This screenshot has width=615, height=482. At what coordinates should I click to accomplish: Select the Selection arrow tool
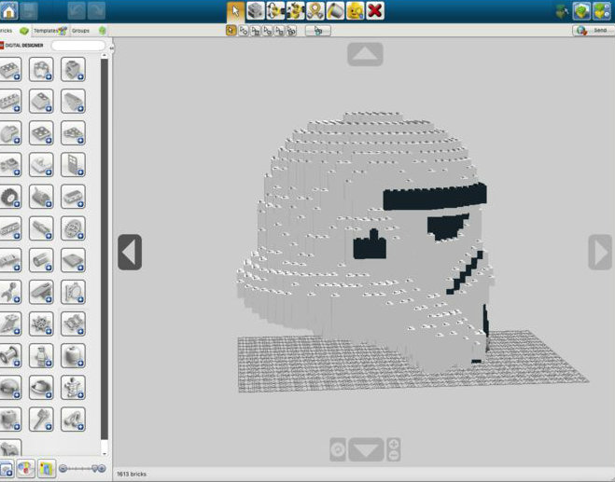click(x=236, y=10)
